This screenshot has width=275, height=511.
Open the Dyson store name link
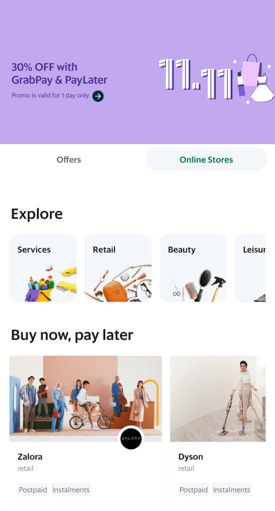click(191, 457)
